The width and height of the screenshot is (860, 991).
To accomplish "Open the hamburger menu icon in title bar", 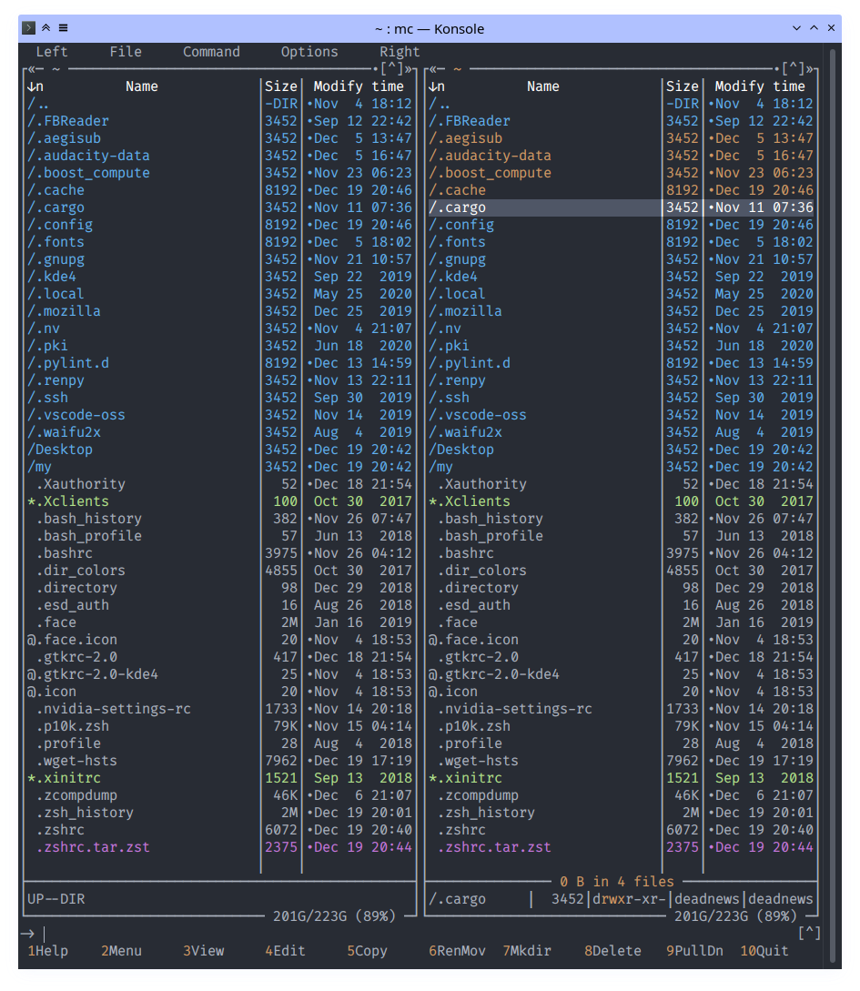I will pos(63,28).
